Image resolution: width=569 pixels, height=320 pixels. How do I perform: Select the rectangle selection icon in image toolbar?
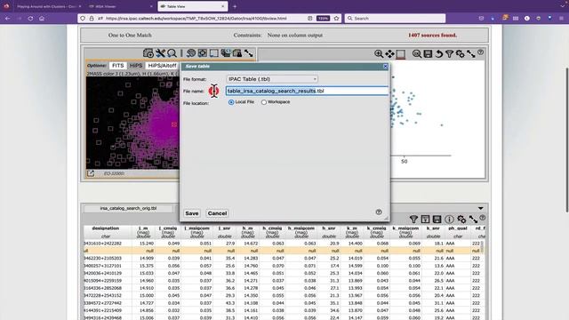click(213, 53)
